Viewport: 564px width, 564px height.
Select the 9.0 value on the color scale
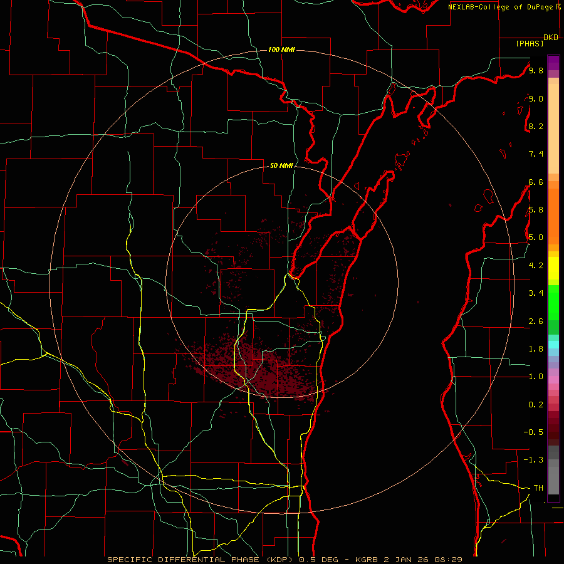point(536,98)
